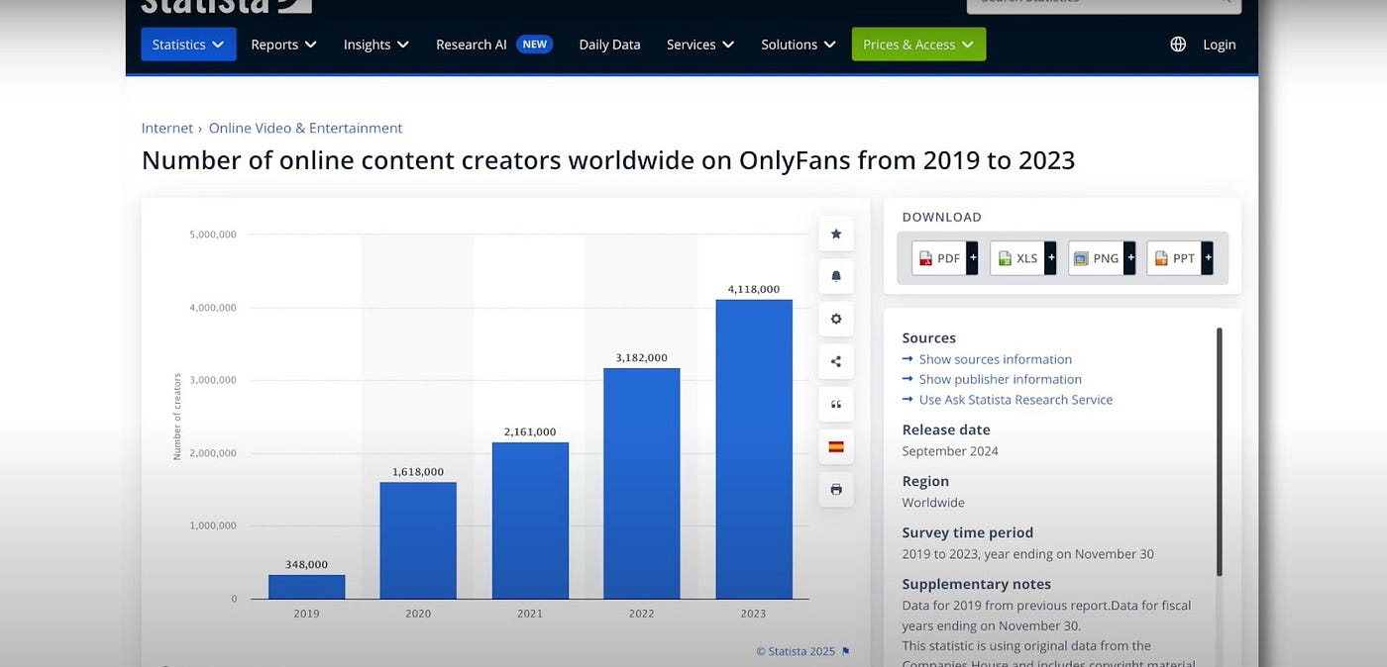The height and width of the screenshot is (667, 1387).
Task: Click the Login link
Action: pos(1220,45)
